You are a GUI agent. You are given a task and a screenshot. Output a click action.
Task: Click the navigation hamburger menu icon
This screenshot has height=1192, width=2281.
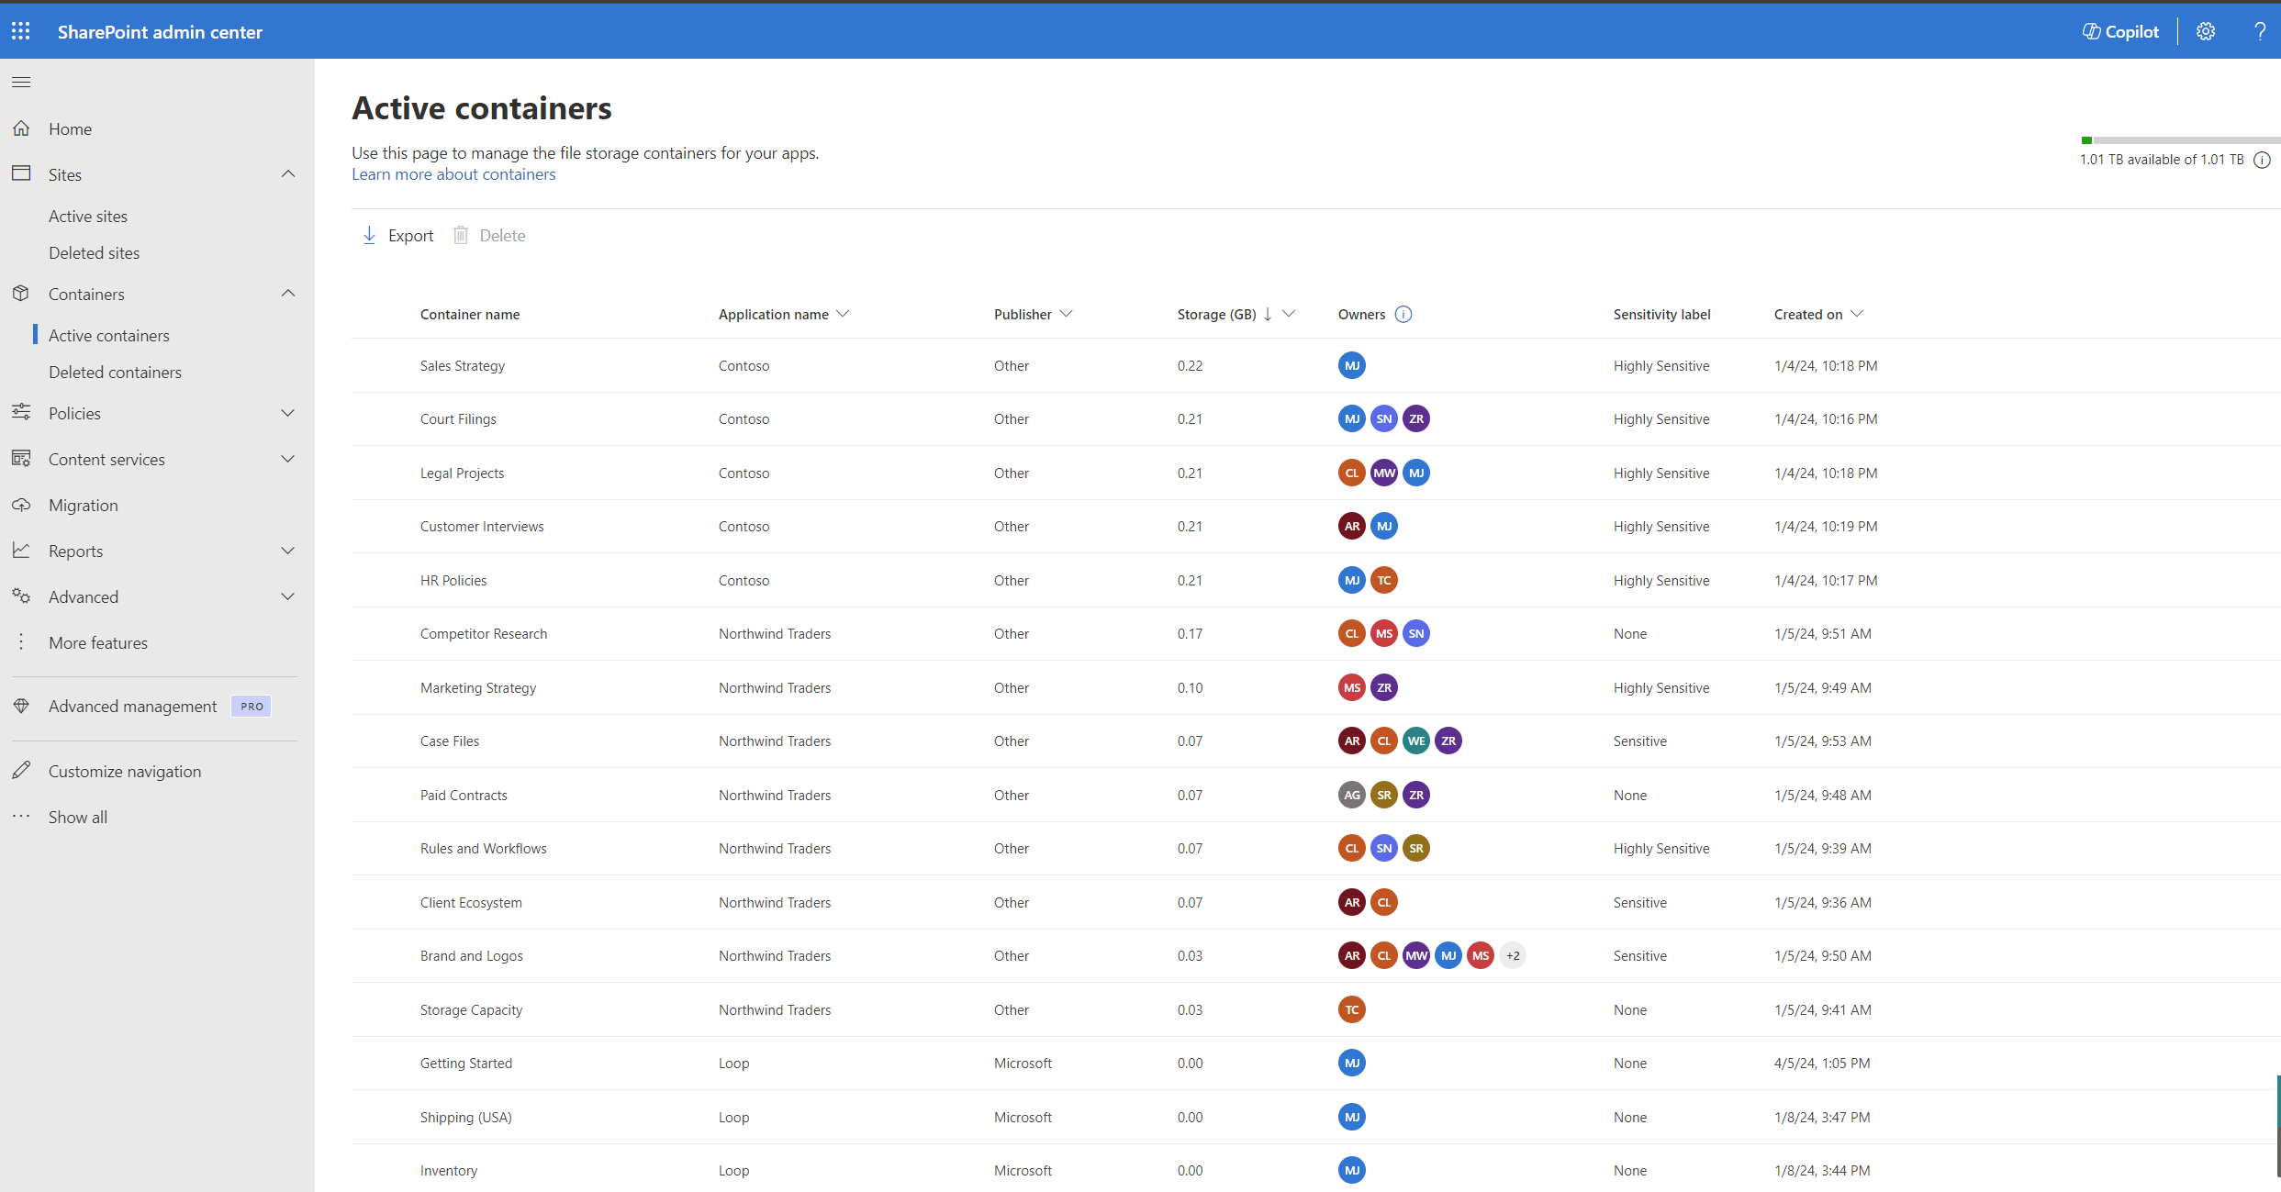click(x=21, y=82)
